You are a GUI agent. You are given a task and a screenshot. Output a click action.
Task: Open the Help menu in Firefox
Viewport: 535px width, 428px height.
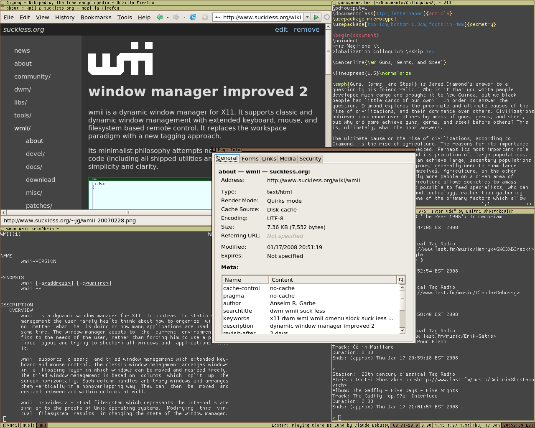tap(144, 17)
